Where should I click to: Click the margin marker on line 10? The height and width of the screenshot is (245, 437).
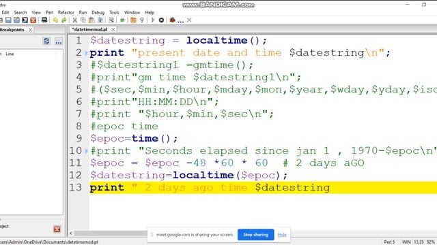(x=87, y=151)
